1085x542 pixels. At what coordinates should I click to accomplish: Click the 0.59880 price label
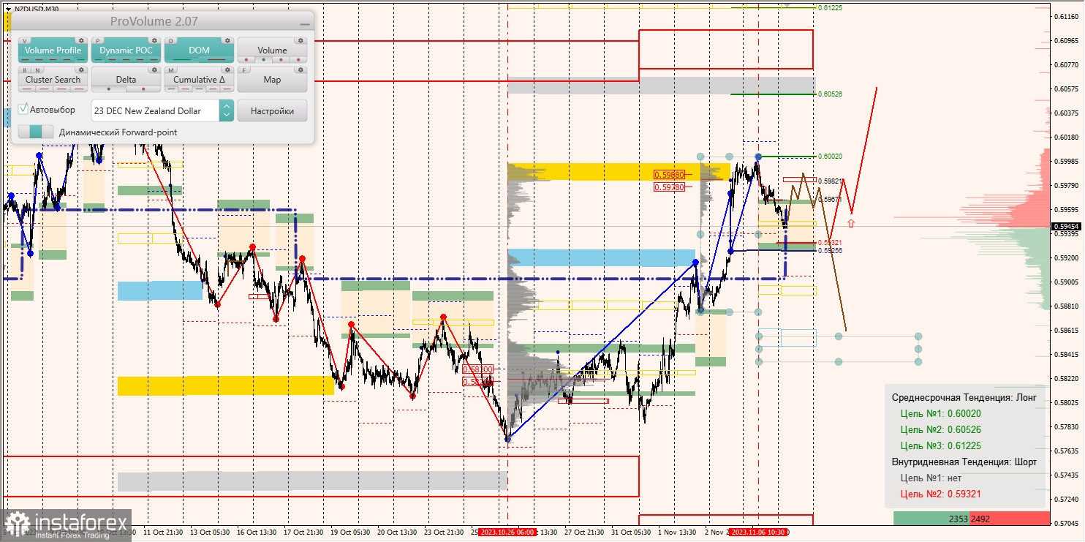(x=669, y=175)
